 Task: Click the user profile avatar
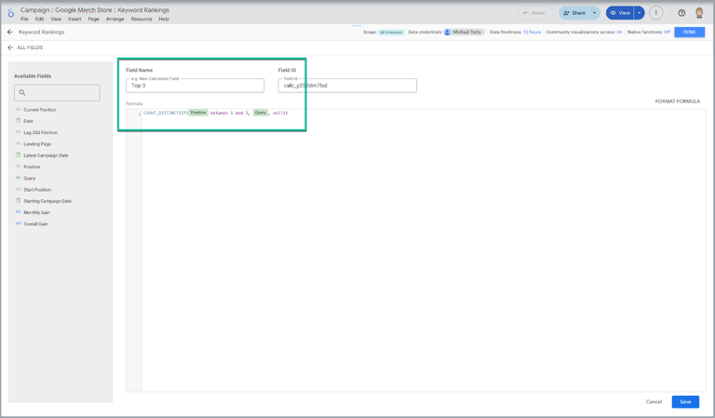click(699, 13)
